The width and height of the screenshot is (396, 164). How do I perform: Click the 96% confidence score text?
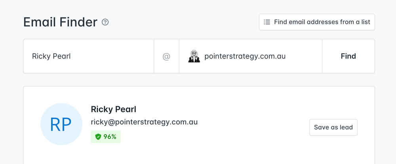coord(110,137)
